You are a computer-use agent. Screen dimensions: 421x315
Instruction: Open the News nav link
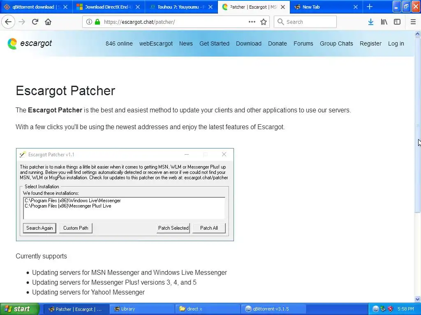tap(186, 43)
